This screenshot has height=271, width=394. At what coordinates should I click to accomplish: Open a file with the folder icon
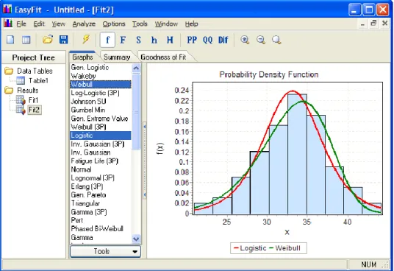tap(48, 40)
